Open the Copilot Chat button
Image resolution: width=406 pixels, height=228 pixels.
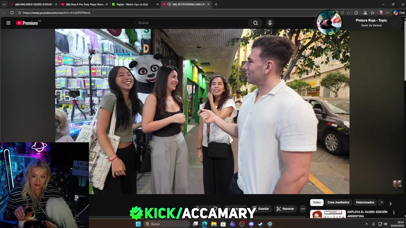coord(399,13)
